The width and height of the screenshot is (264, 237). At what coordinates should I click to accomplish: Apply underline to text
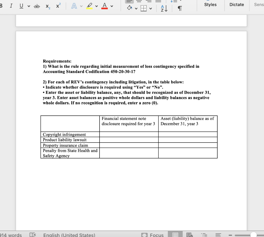click(x=21, y=6)
